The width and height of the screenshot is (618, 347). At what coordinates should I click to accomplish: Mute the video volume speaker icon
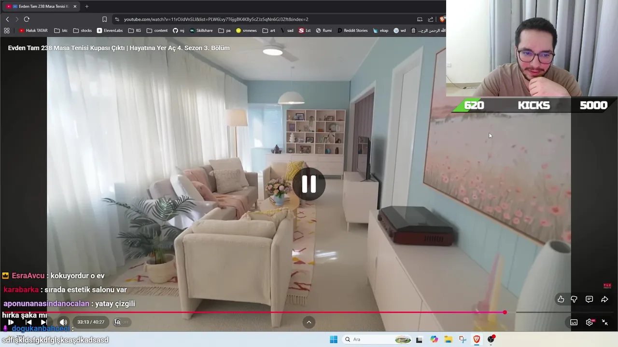tap(63, 322)
